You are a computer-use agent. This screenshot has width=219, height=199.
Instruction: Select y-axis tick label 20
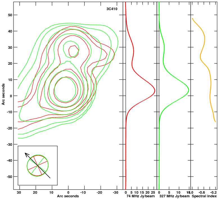click(x=10, y=64)
